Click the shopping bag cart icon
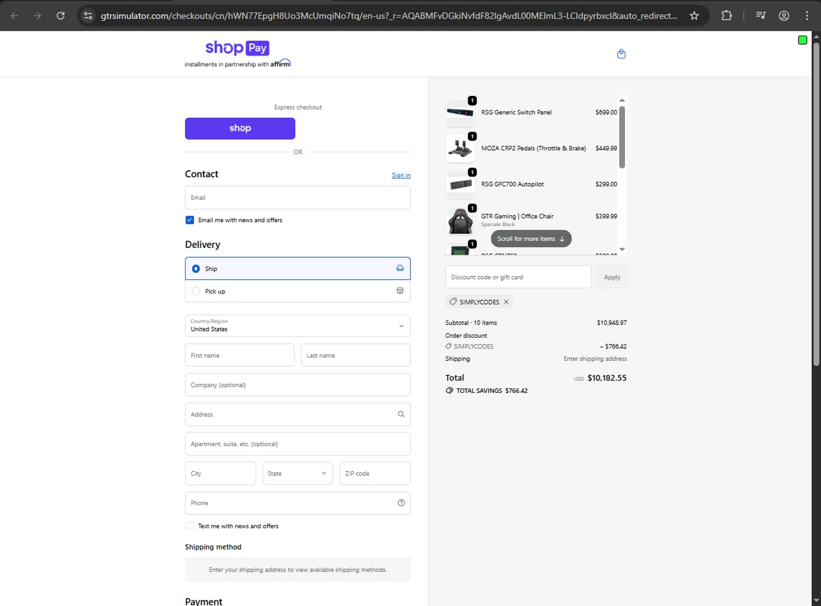Image resolution: width=821 pixels, height=606 pixels. click(x=621, y=54)
